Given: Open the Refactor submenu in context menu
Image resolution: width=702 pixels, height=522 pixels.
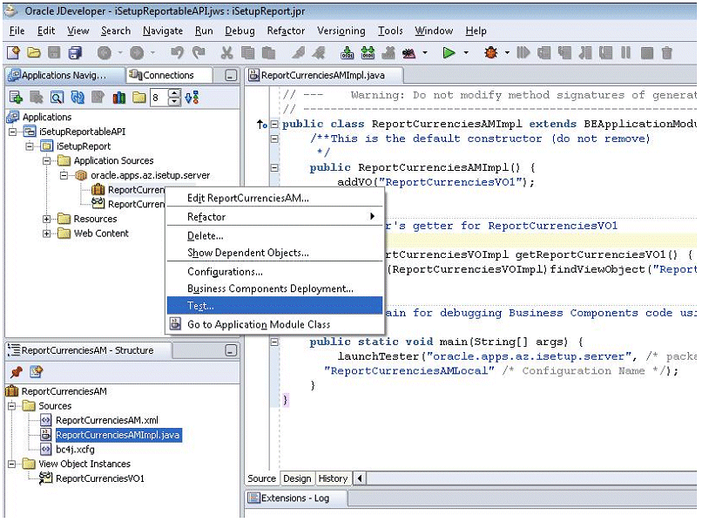Looking at the screenshot, I should (x=274, y=217).
